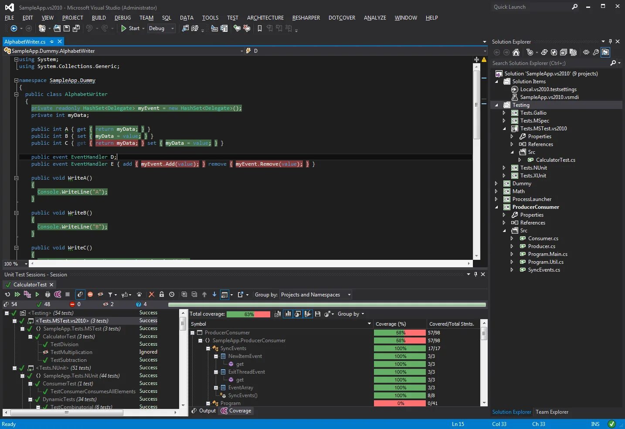Click blue down arrow next-test icon
The image size is (625, 429).
[x=214, y=295]
